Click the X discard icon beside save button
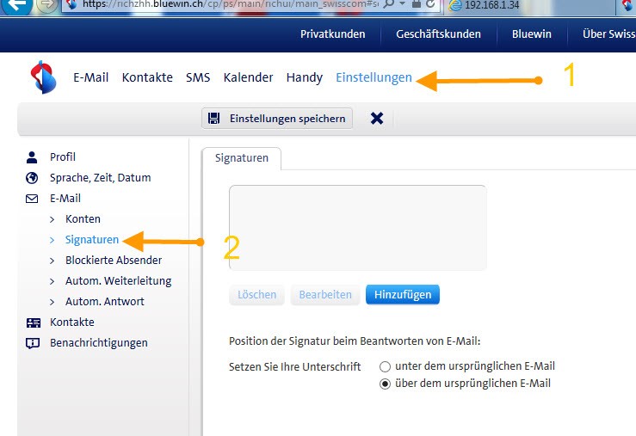This screenshot has height=436, width=636. [x=377, y=119]
